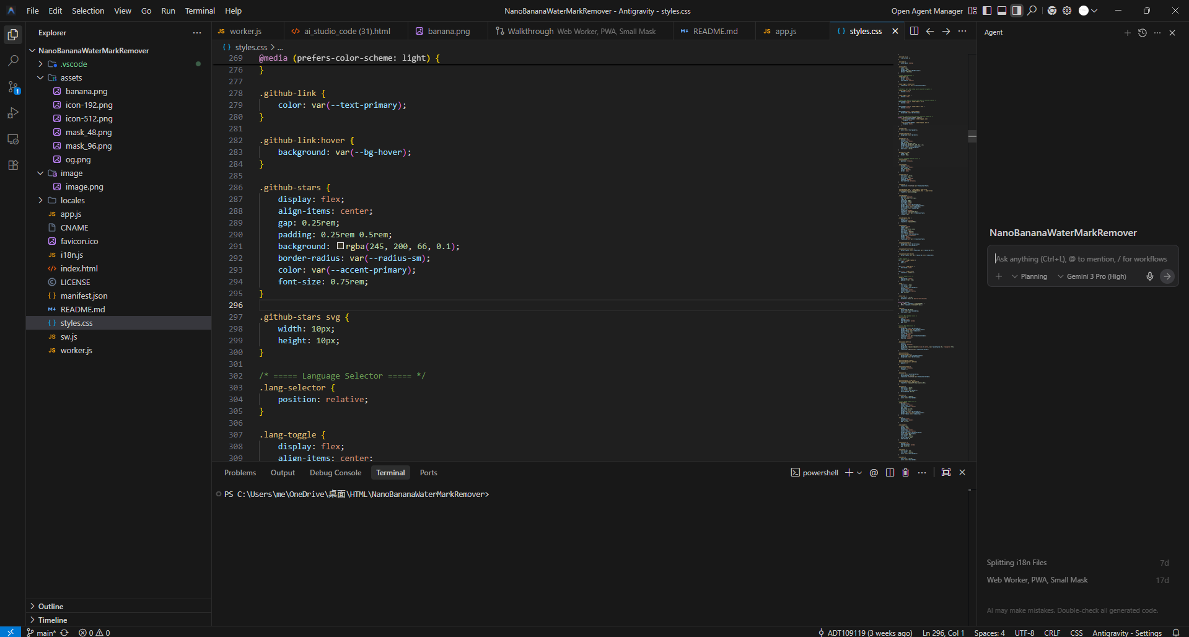Click the split editor right icon
The height and width of the screenshot is (637, 1189).
pos(914,31)
